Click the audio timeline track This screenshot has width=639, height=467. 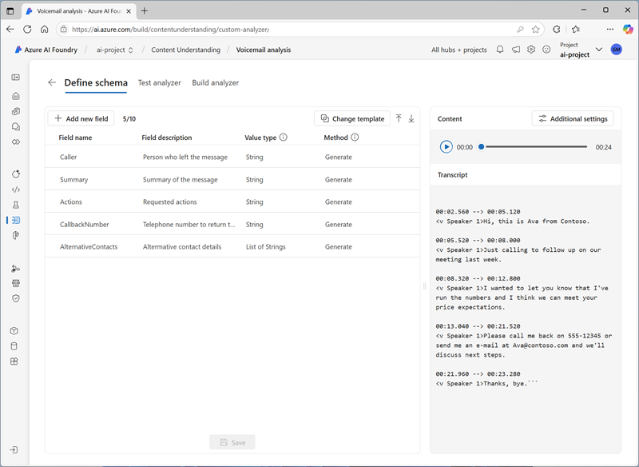[534, 147]
